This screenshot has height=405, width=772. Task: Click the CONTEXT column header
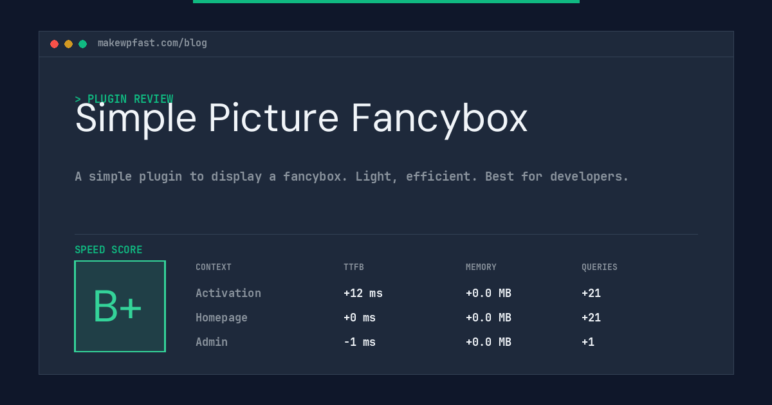pos(214,267)
